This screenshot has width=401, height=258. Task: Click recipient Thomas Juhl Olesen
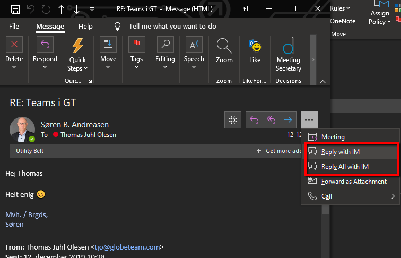click(x=88, y=135)
